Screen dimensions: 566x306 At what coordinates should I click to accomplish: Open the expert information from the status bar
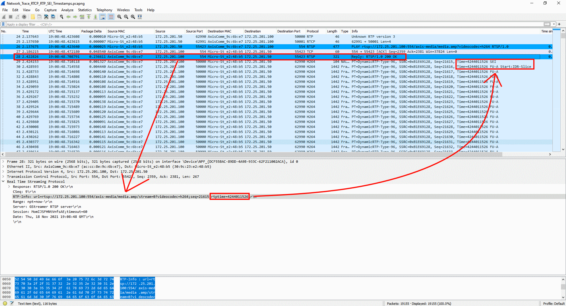tap(5, 303)
